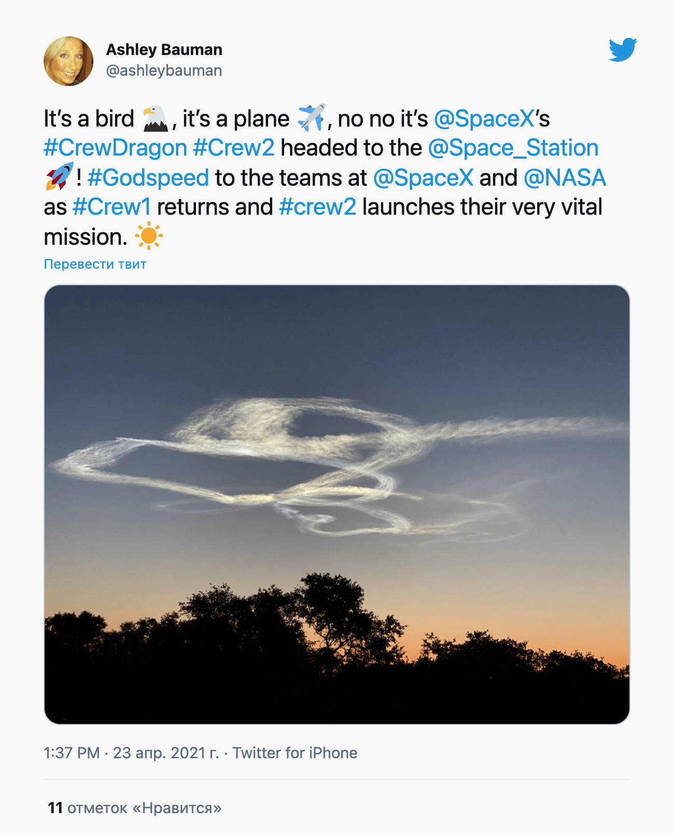This screenshot has width=674, height=835.
Task: Click the sun emoji after "mission."
Action: coord(149,236)
